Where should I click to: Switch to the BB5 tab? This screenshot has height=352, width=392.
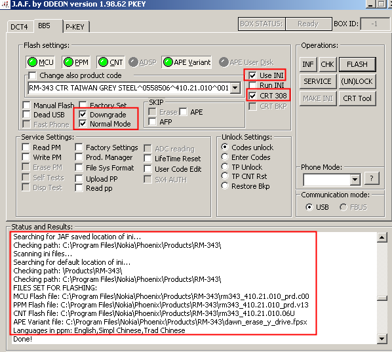click(x=47, y=26)
